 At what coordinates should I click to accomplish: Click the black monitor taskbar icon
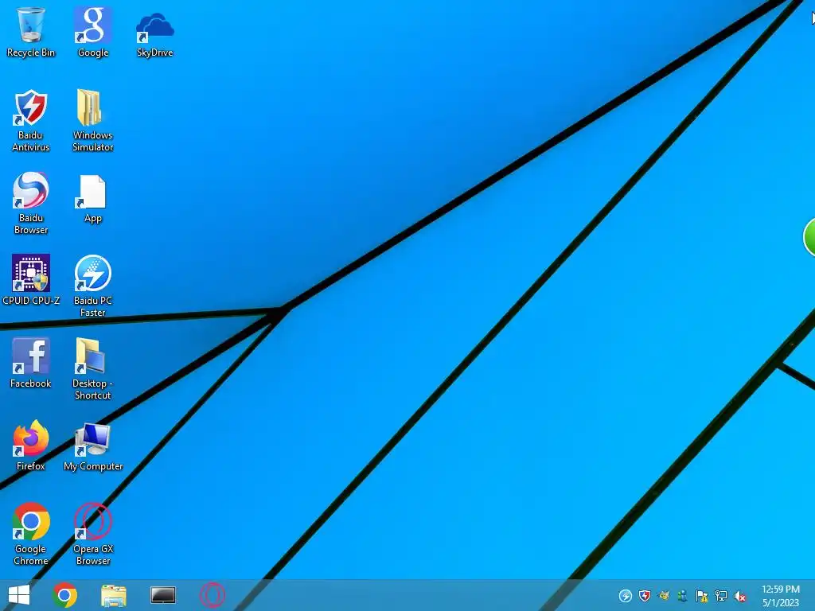[162, 595]
